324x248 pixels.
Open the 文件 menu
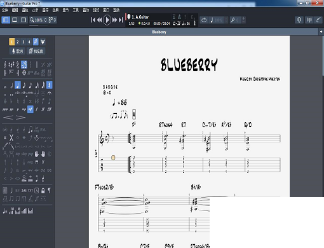(x=4, y=10)
